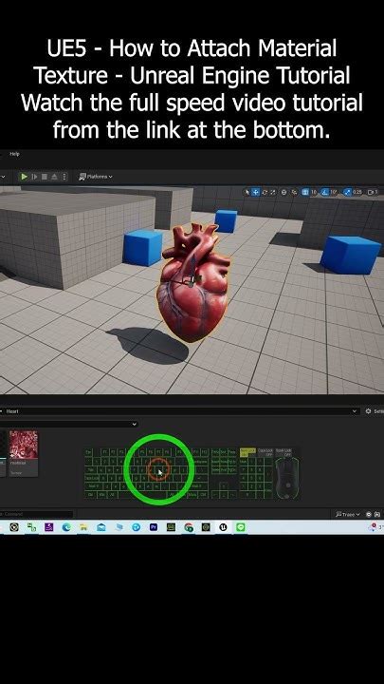The image size is (384, 684).
Task: Switch to Unreal Engine in the taskbar
Action: click(x=224, y=527)
